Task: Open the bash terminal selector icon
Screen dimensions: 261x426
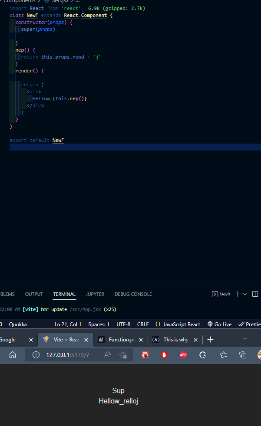Action: tap(215, 294)
